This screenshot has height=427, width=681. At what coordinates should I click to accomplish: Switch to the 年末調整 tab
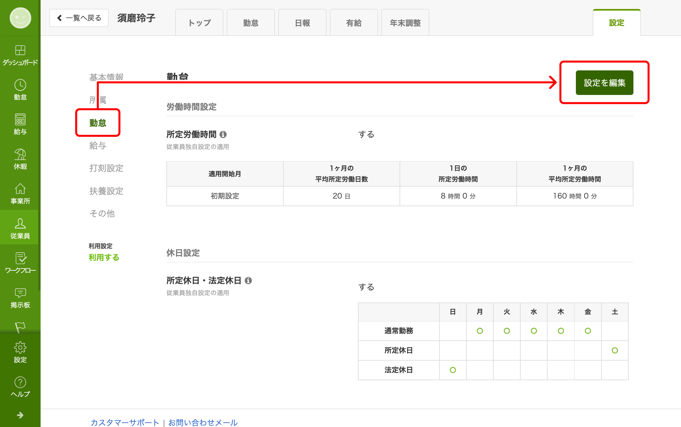coord(405,23)
